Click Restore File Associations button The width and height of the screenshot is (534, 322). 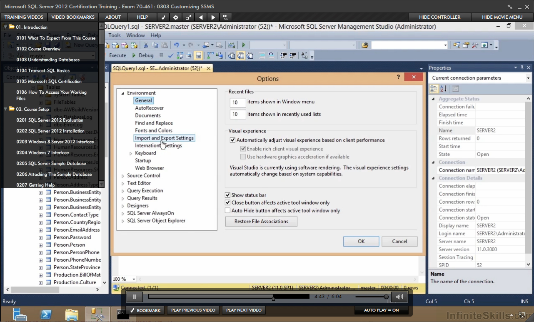(261, 222)
